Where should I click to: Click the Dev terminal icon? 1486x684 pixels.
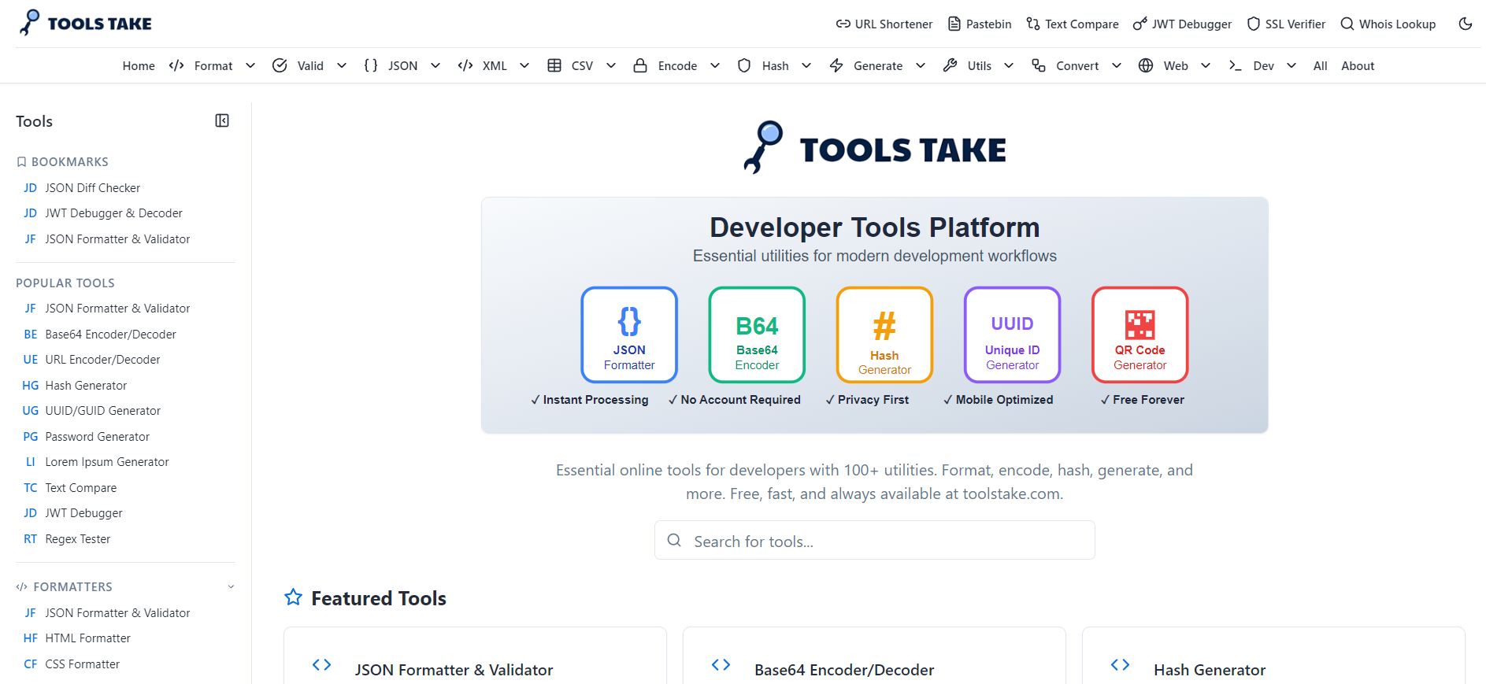click(1235, 65)
